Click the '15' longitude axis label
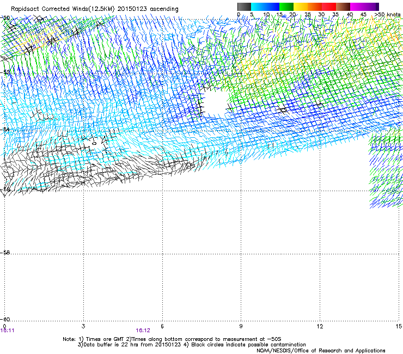Screen dimensions: 403x354 click(x=399, y=326)
